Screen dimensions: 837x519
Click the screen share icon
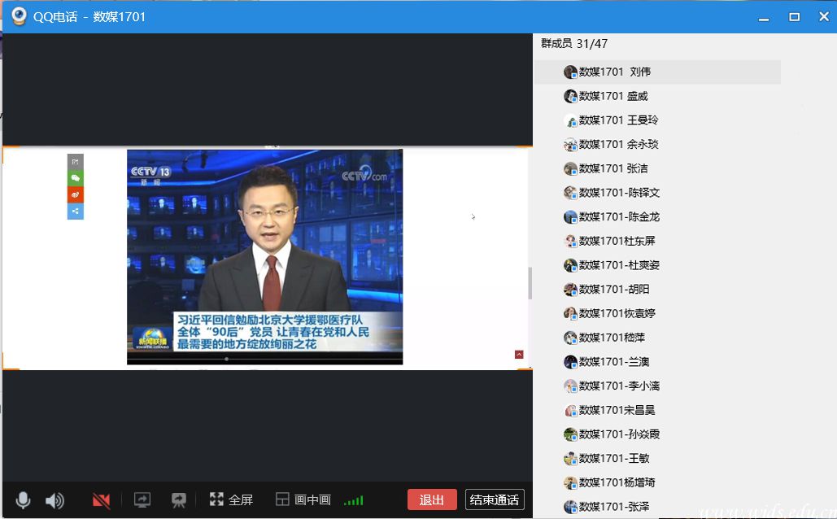pos(142,500)
